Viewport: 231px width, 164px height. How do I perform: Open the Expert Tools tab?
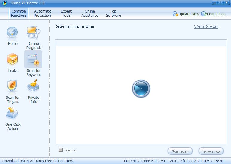click(66, 13)
